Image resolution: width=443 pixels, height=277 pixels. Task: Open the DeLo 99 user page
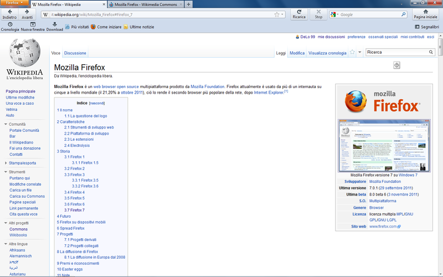tap(307, 37)
